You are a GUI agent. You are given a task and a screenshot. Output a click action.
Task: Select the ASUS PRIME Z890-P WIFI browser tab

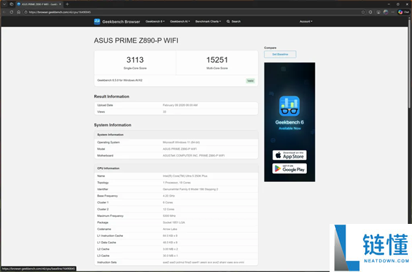(x=39, y=4)
